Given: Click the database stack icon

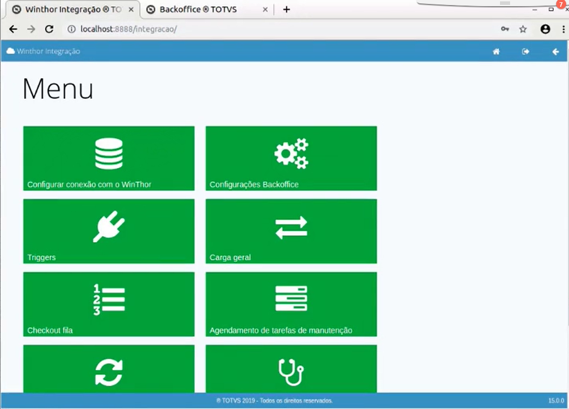Looking at the screenshot, I should pos(109,154).
